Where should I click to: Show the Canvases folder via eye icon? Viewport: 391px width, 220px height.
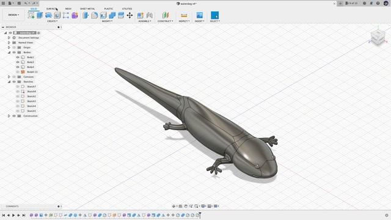coord(14,77)
